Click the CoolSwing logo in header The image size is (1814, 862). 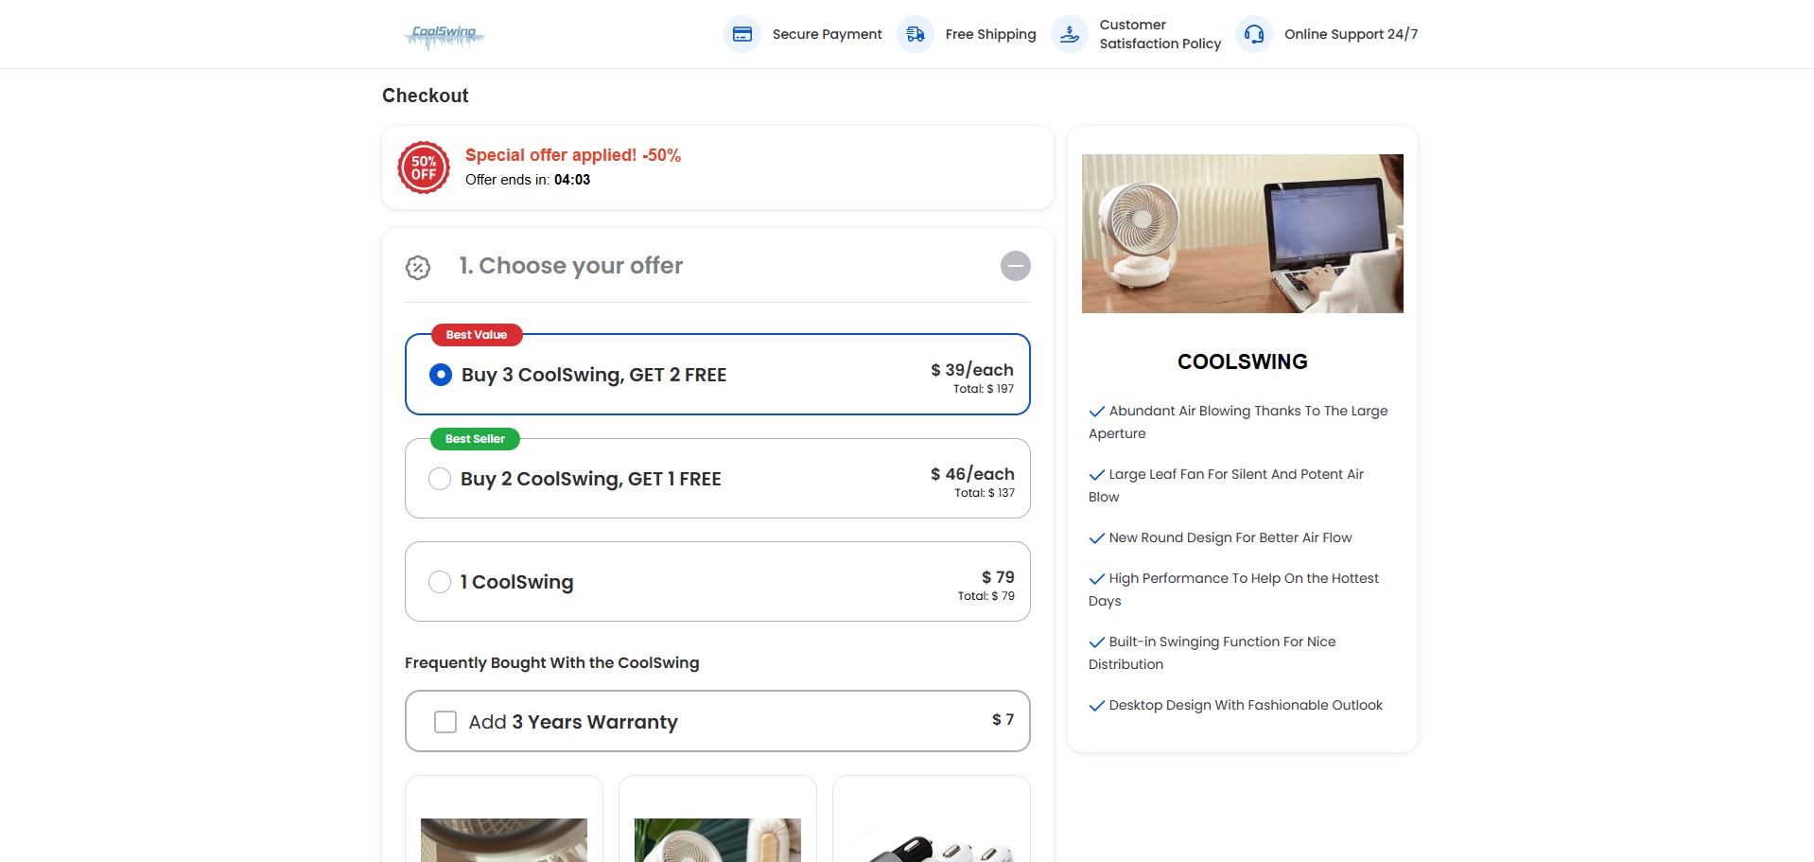pyautogui.click(x=445, y=35)
